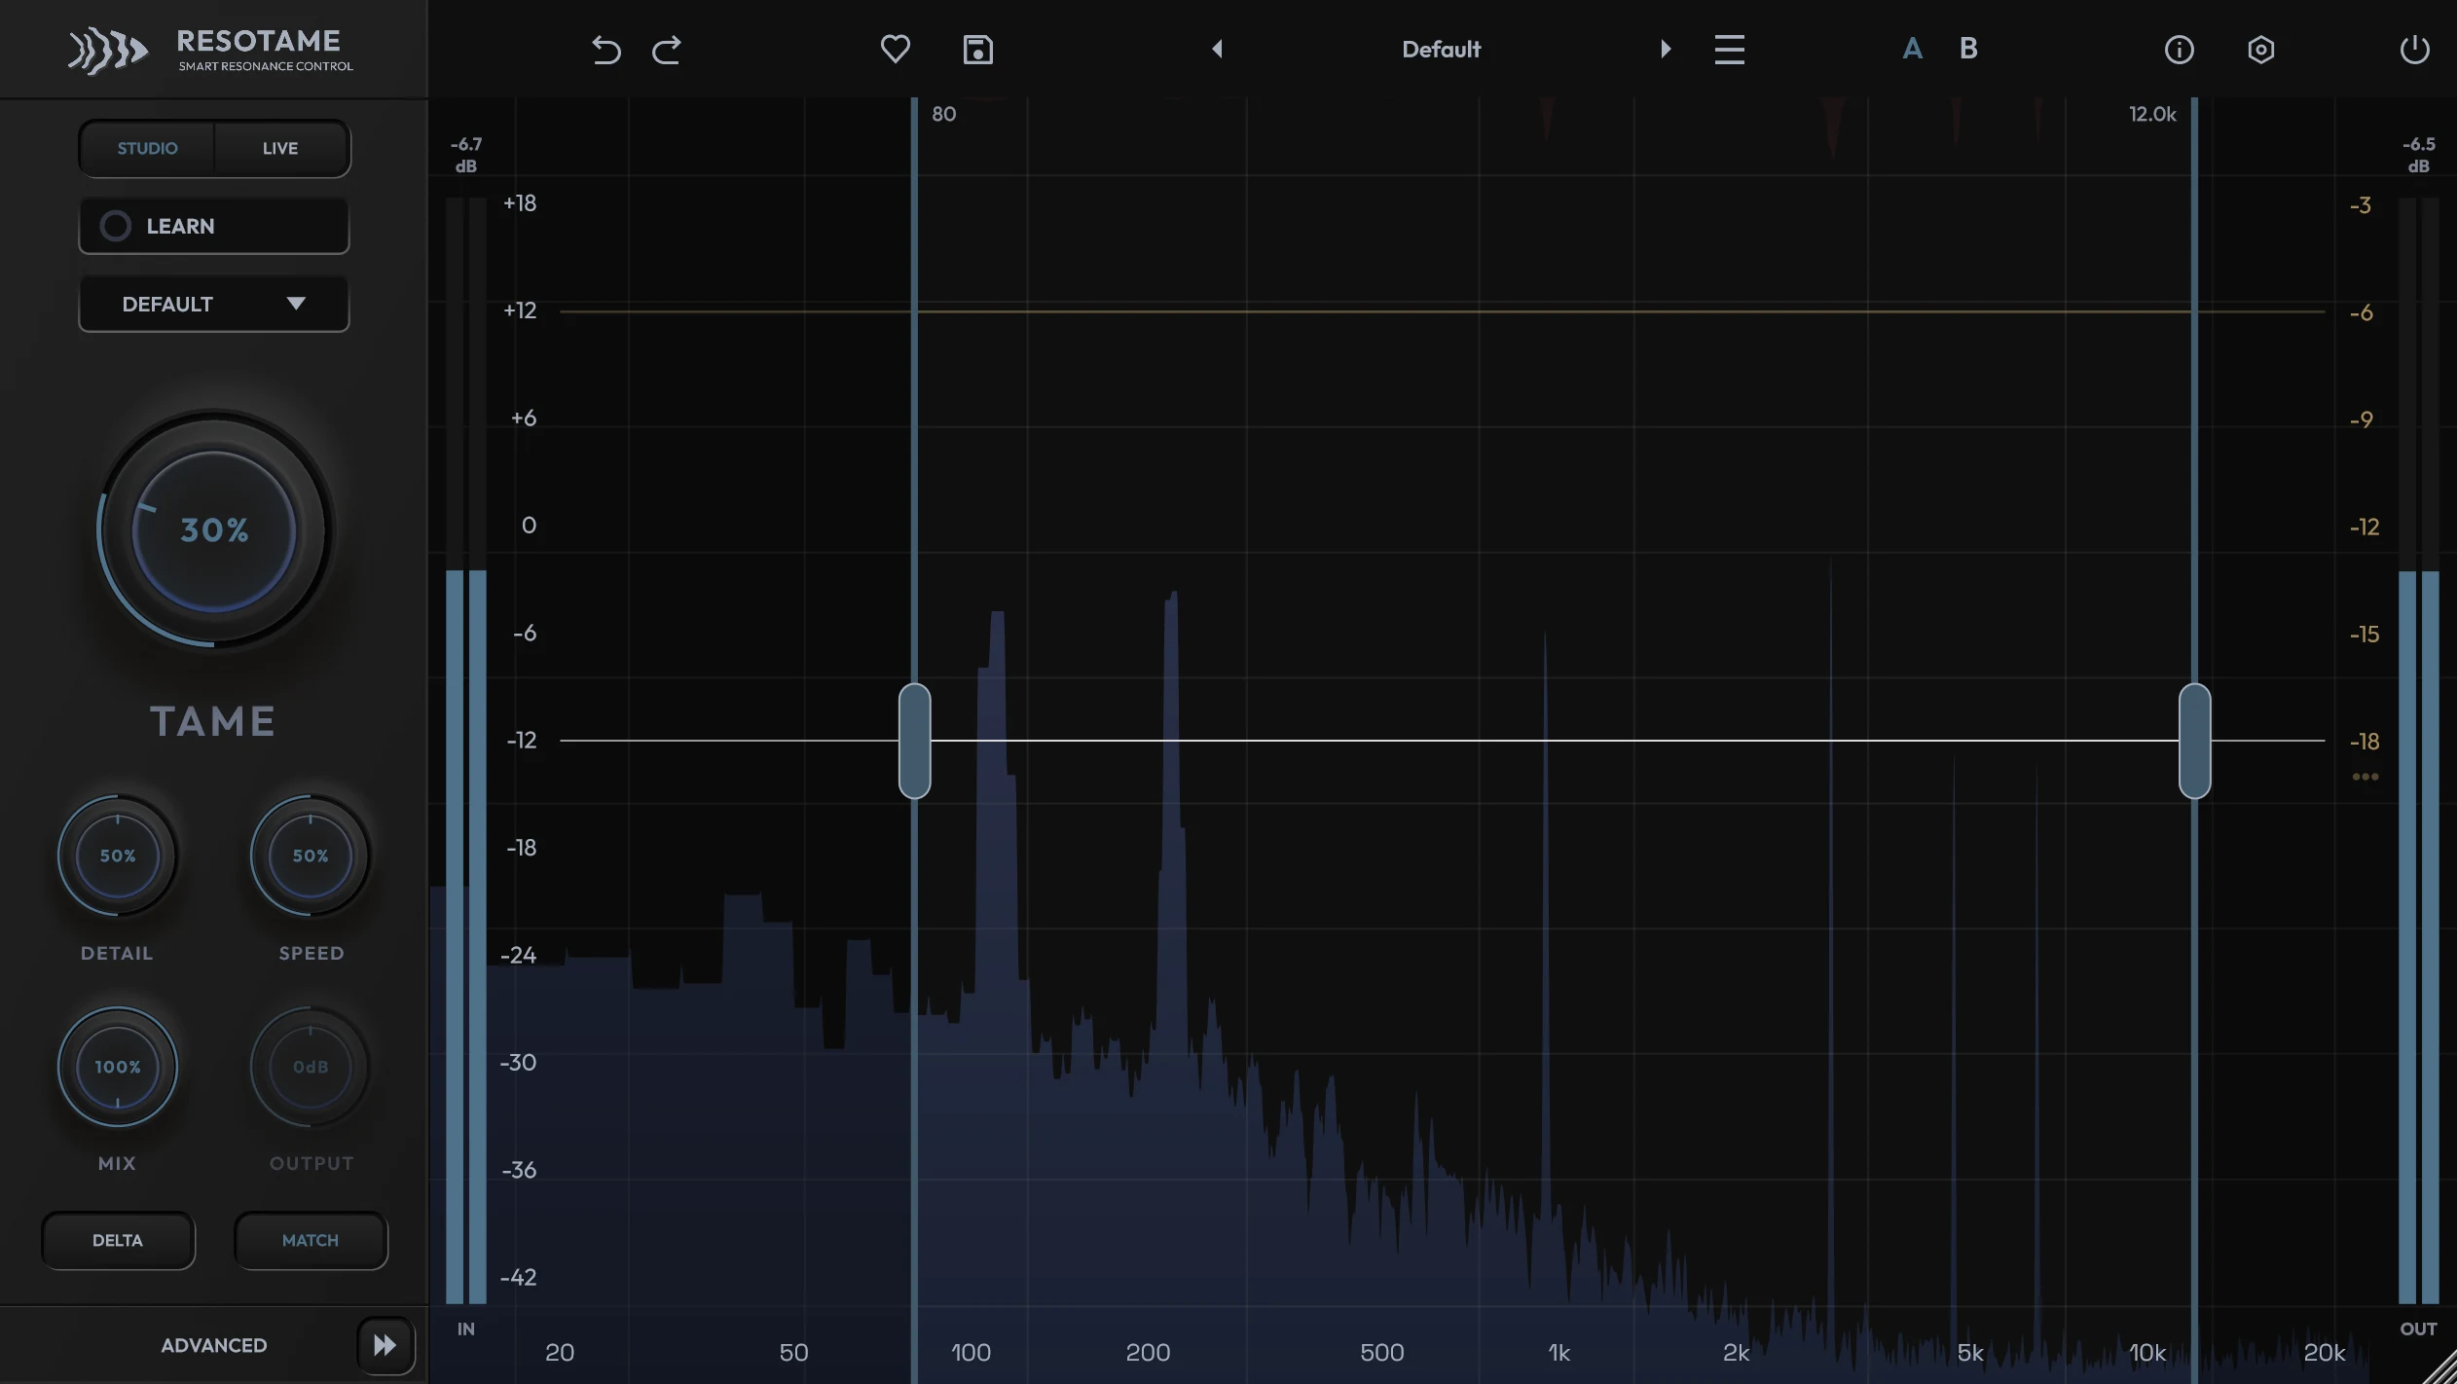This screenshot has width=2457, height=1384.
Task: Select the A comparison state
Action: (x=1912, y=49)
